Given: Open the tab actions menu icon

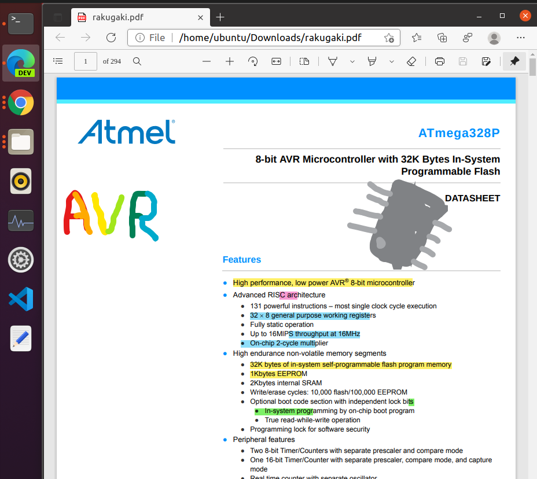Looking at the screenshot, I should tap(58, 17).
